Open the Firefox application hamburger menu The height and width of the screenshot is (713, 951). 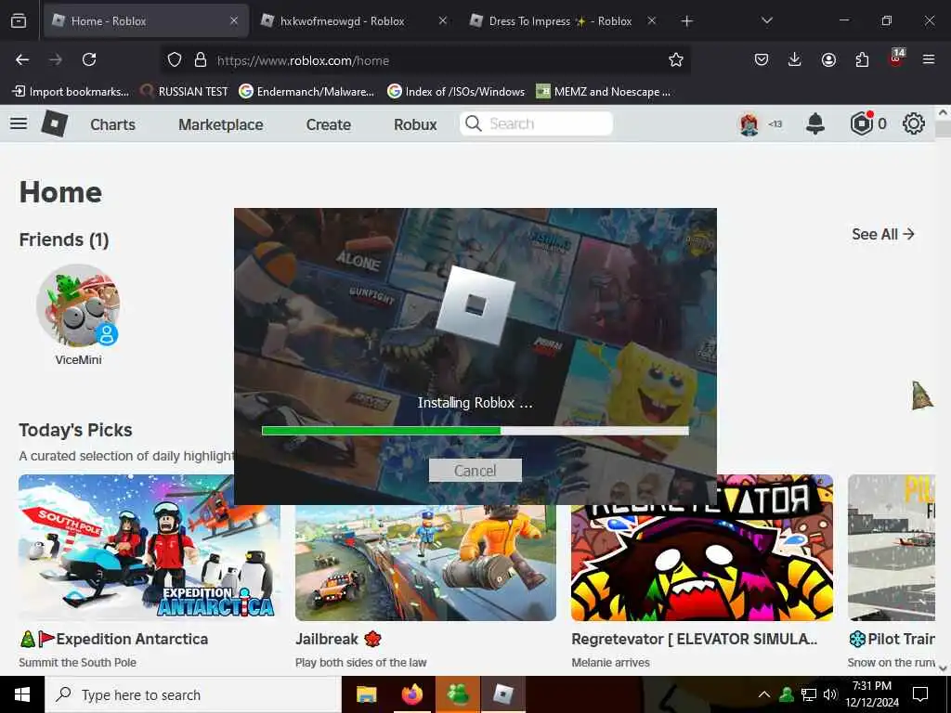coord(929,59)
